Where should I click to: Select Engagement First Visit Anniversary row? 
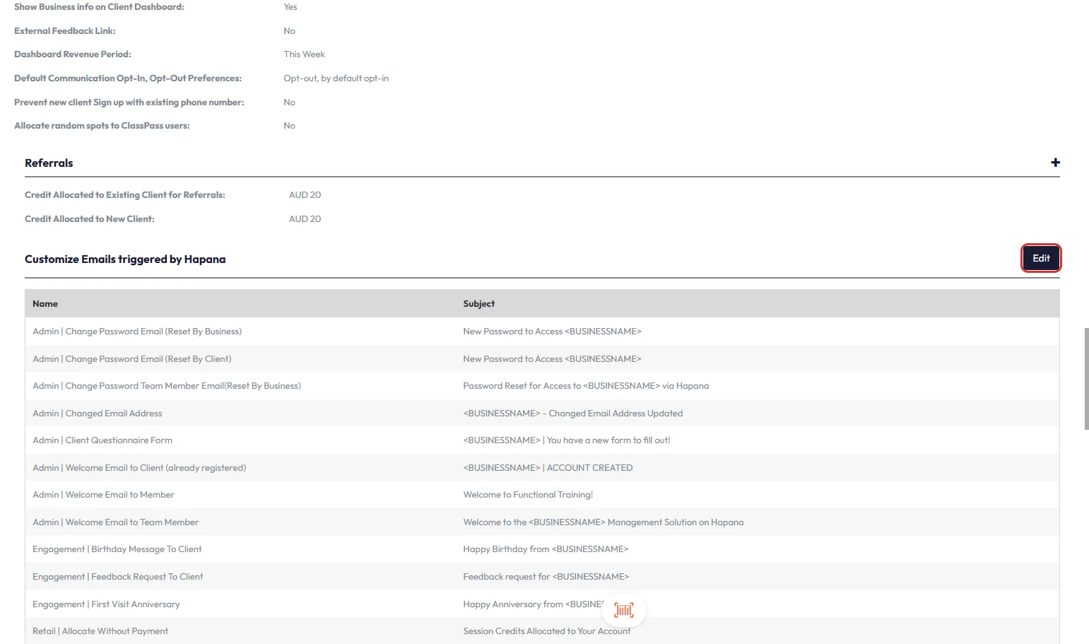click(106, 604)
